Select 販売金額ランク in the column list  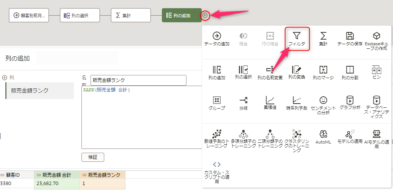pyautogui.click(x=40, y=91)
